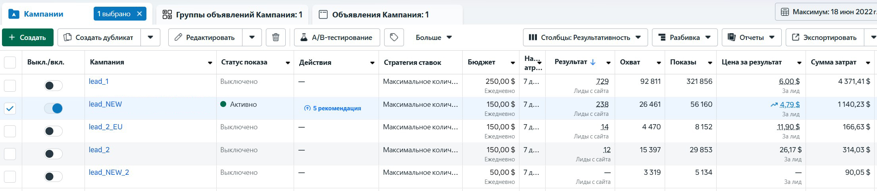Sort by the Результат column arrow
Screen dimensions: 877x191
pyautogui.click(x=593, y=62)
